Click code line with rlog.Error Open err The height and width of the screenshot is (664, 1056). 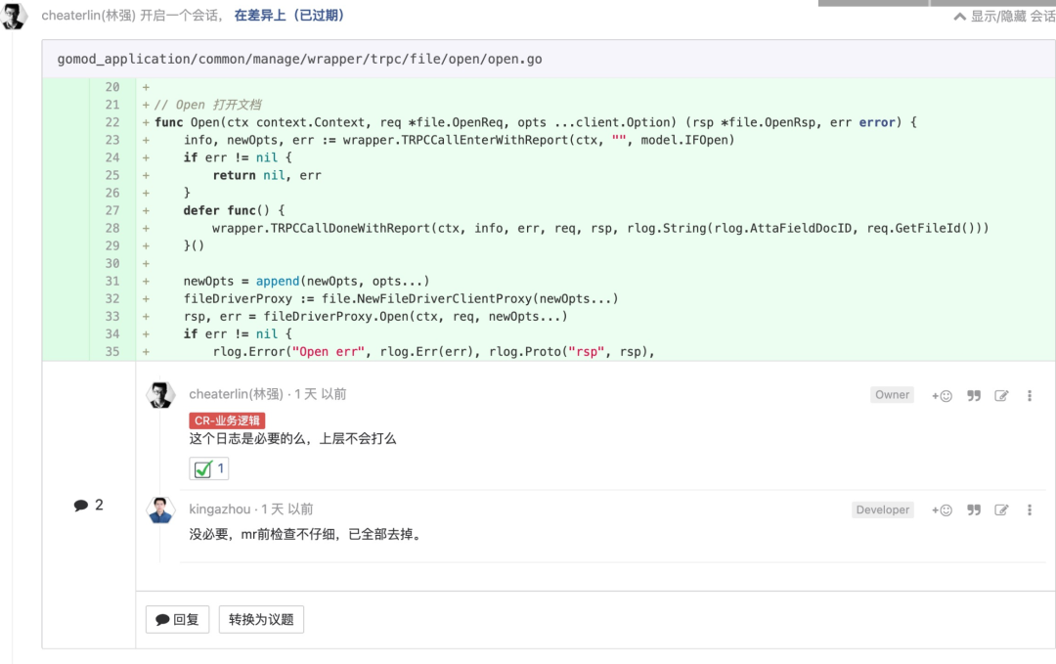[x=434, y=351]
